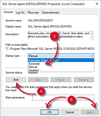
Task: Confirm the dialog with OK
Action: coord(50,112)
